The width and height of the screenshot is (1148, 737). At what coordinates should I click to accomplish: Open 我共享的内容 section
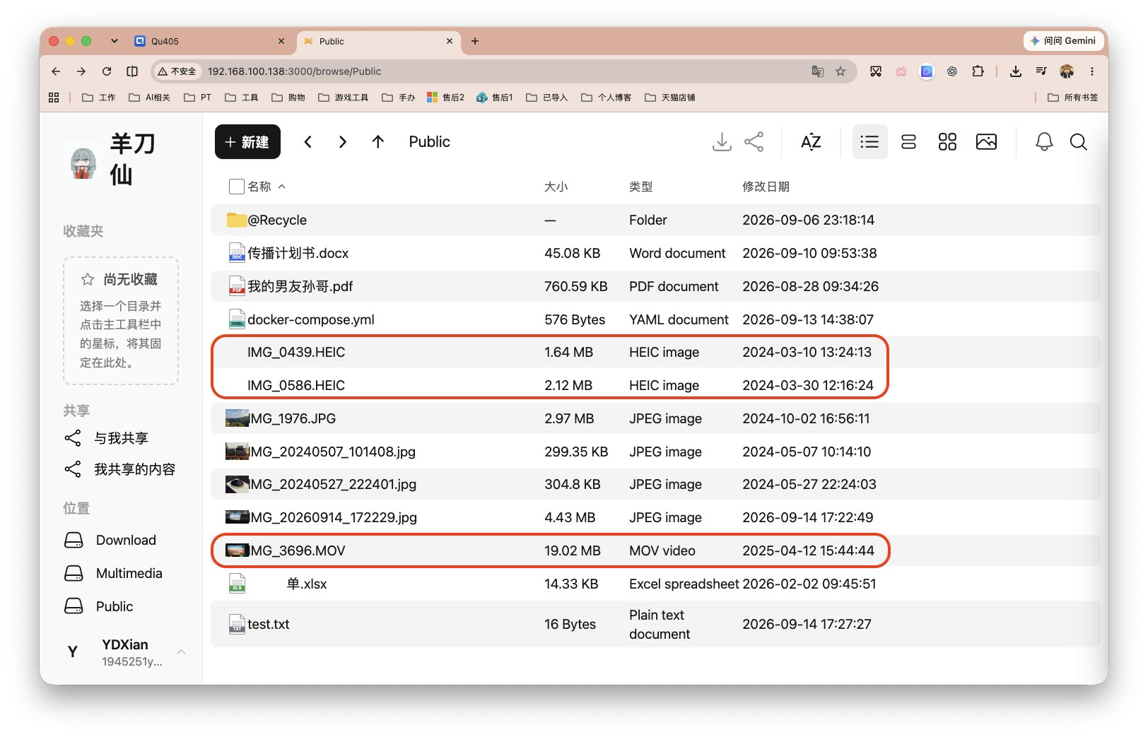pos(120,469)
